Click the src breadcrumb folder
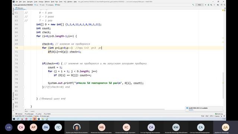This screenshot has width=238, height=134. tap(36, 5)
